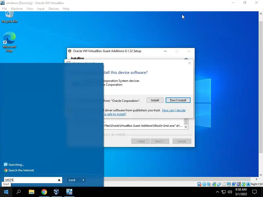Open the Machine menu

click(x=17, y=9)
